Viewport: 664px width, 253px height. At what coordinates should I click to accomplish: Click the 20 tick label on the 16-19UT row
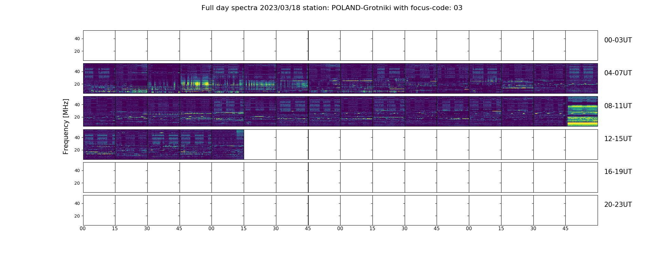tap(77, 183)
